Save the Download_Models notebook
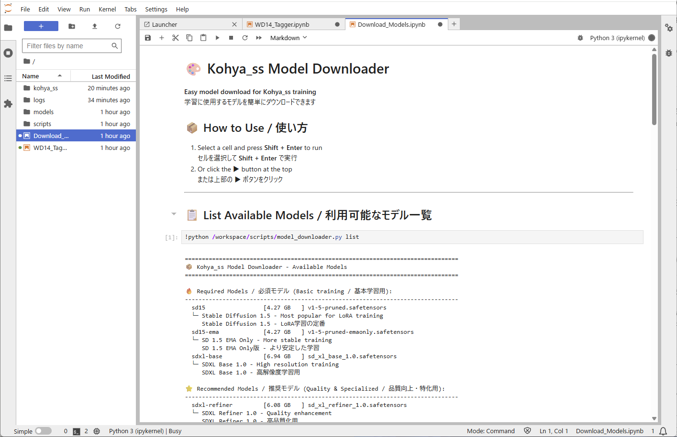Viewport: 677px width, 437px height. tap(148, 38)
